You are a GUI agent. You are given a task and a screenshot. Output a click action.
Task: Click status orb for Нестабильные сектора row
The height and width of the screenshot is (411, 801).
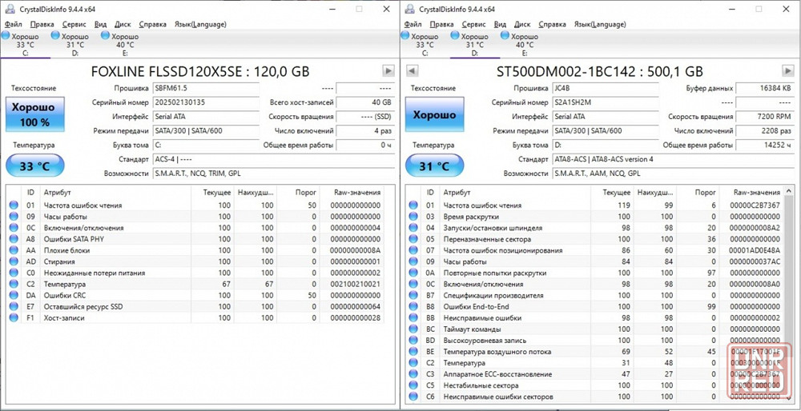(x=413, y=385)
